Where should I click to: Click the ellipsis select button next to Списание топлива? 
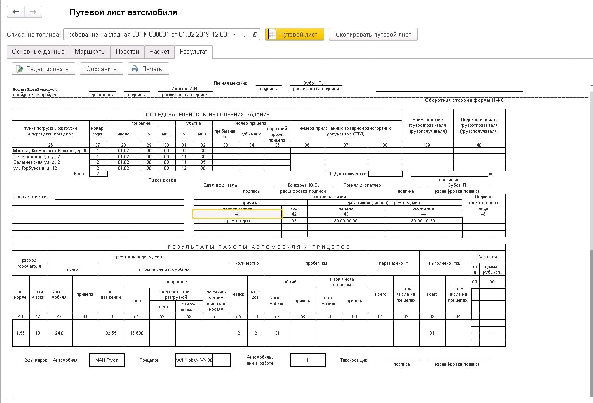click(x=245, y=35)
